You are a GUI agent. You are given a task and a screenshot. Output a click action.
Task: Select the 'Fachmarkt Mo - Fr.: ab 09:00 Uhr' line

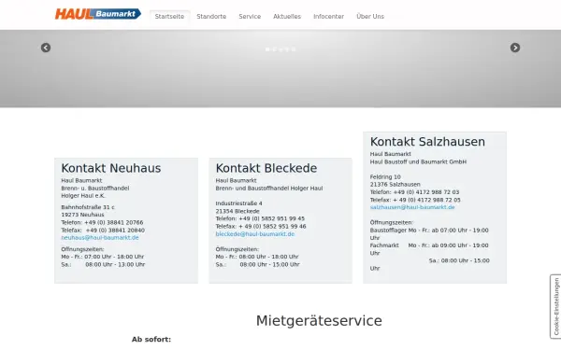point(429,245)
